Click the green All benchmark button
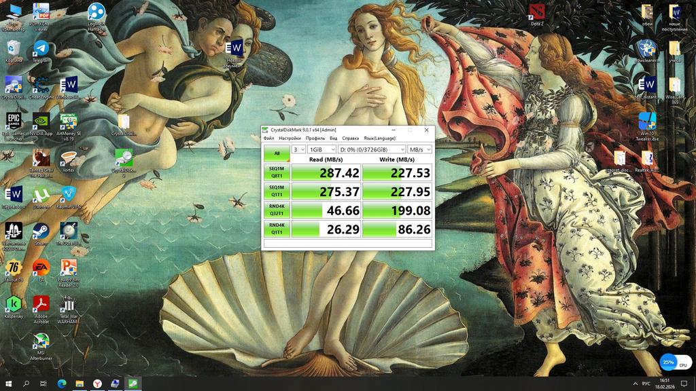The height and width of the screenshot is (391, 696). pyautogui.click(x=277, y=153)
